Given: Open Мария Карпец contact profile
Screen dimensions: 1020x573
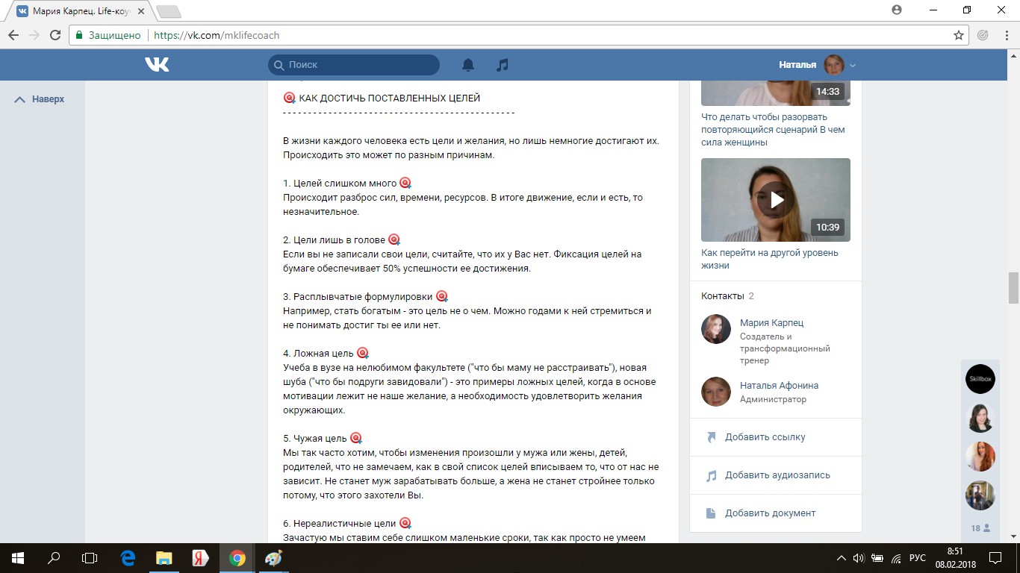Looking at the screenshot, I should pyautogui.click(x=771, y=323).
